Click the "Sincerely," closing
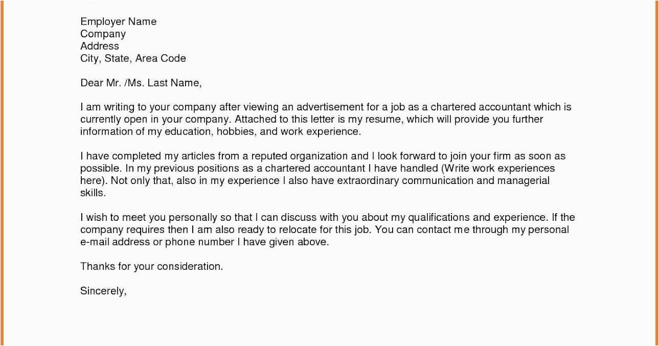This screenshot has width=659, height=346. coord(103,291)
